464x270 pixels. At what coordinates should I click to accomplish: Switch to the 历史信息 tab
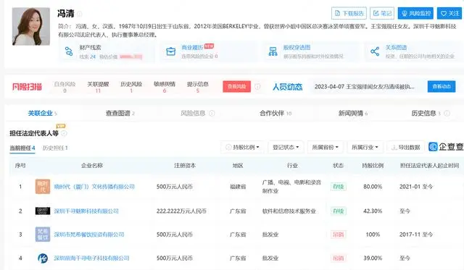tap(426, 113)
